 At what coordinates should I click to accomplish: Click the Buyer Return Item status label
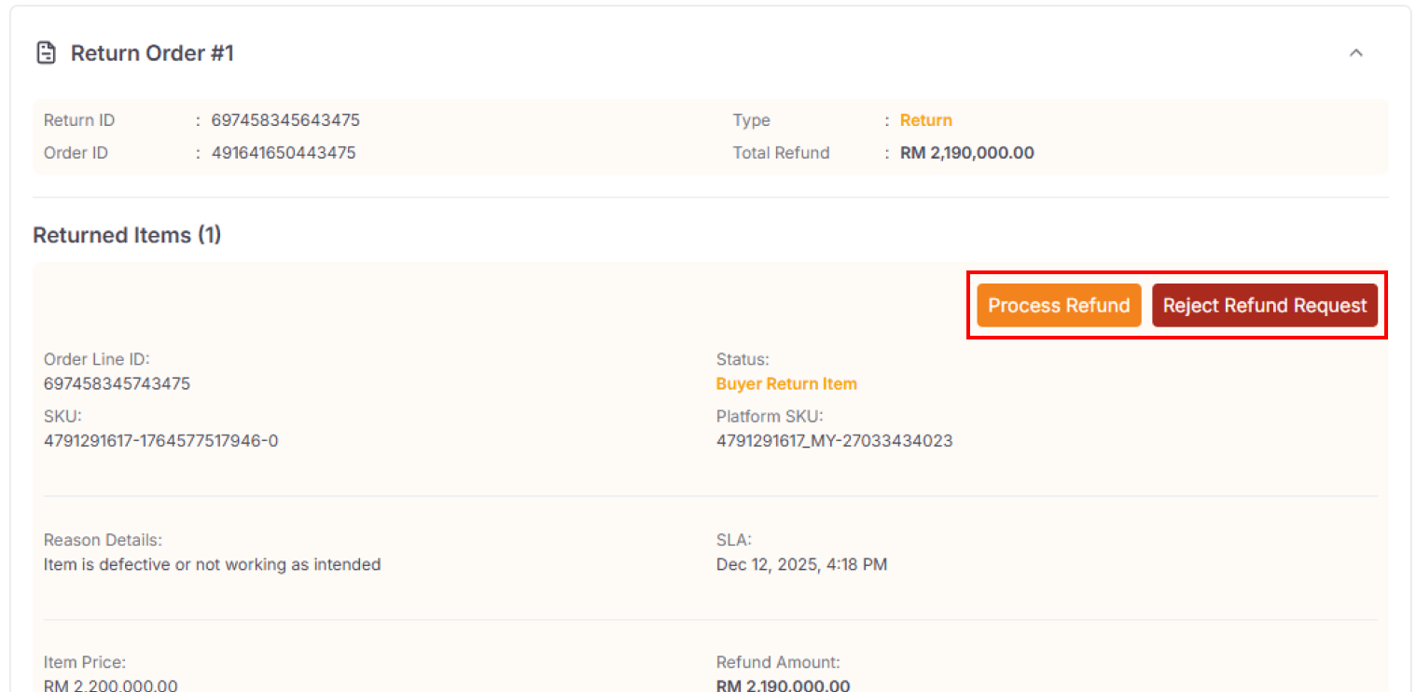786,383
